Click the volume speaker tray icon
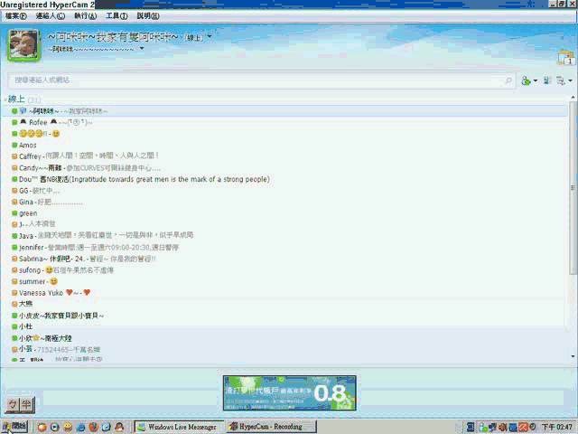 click(x=502, y=428)
